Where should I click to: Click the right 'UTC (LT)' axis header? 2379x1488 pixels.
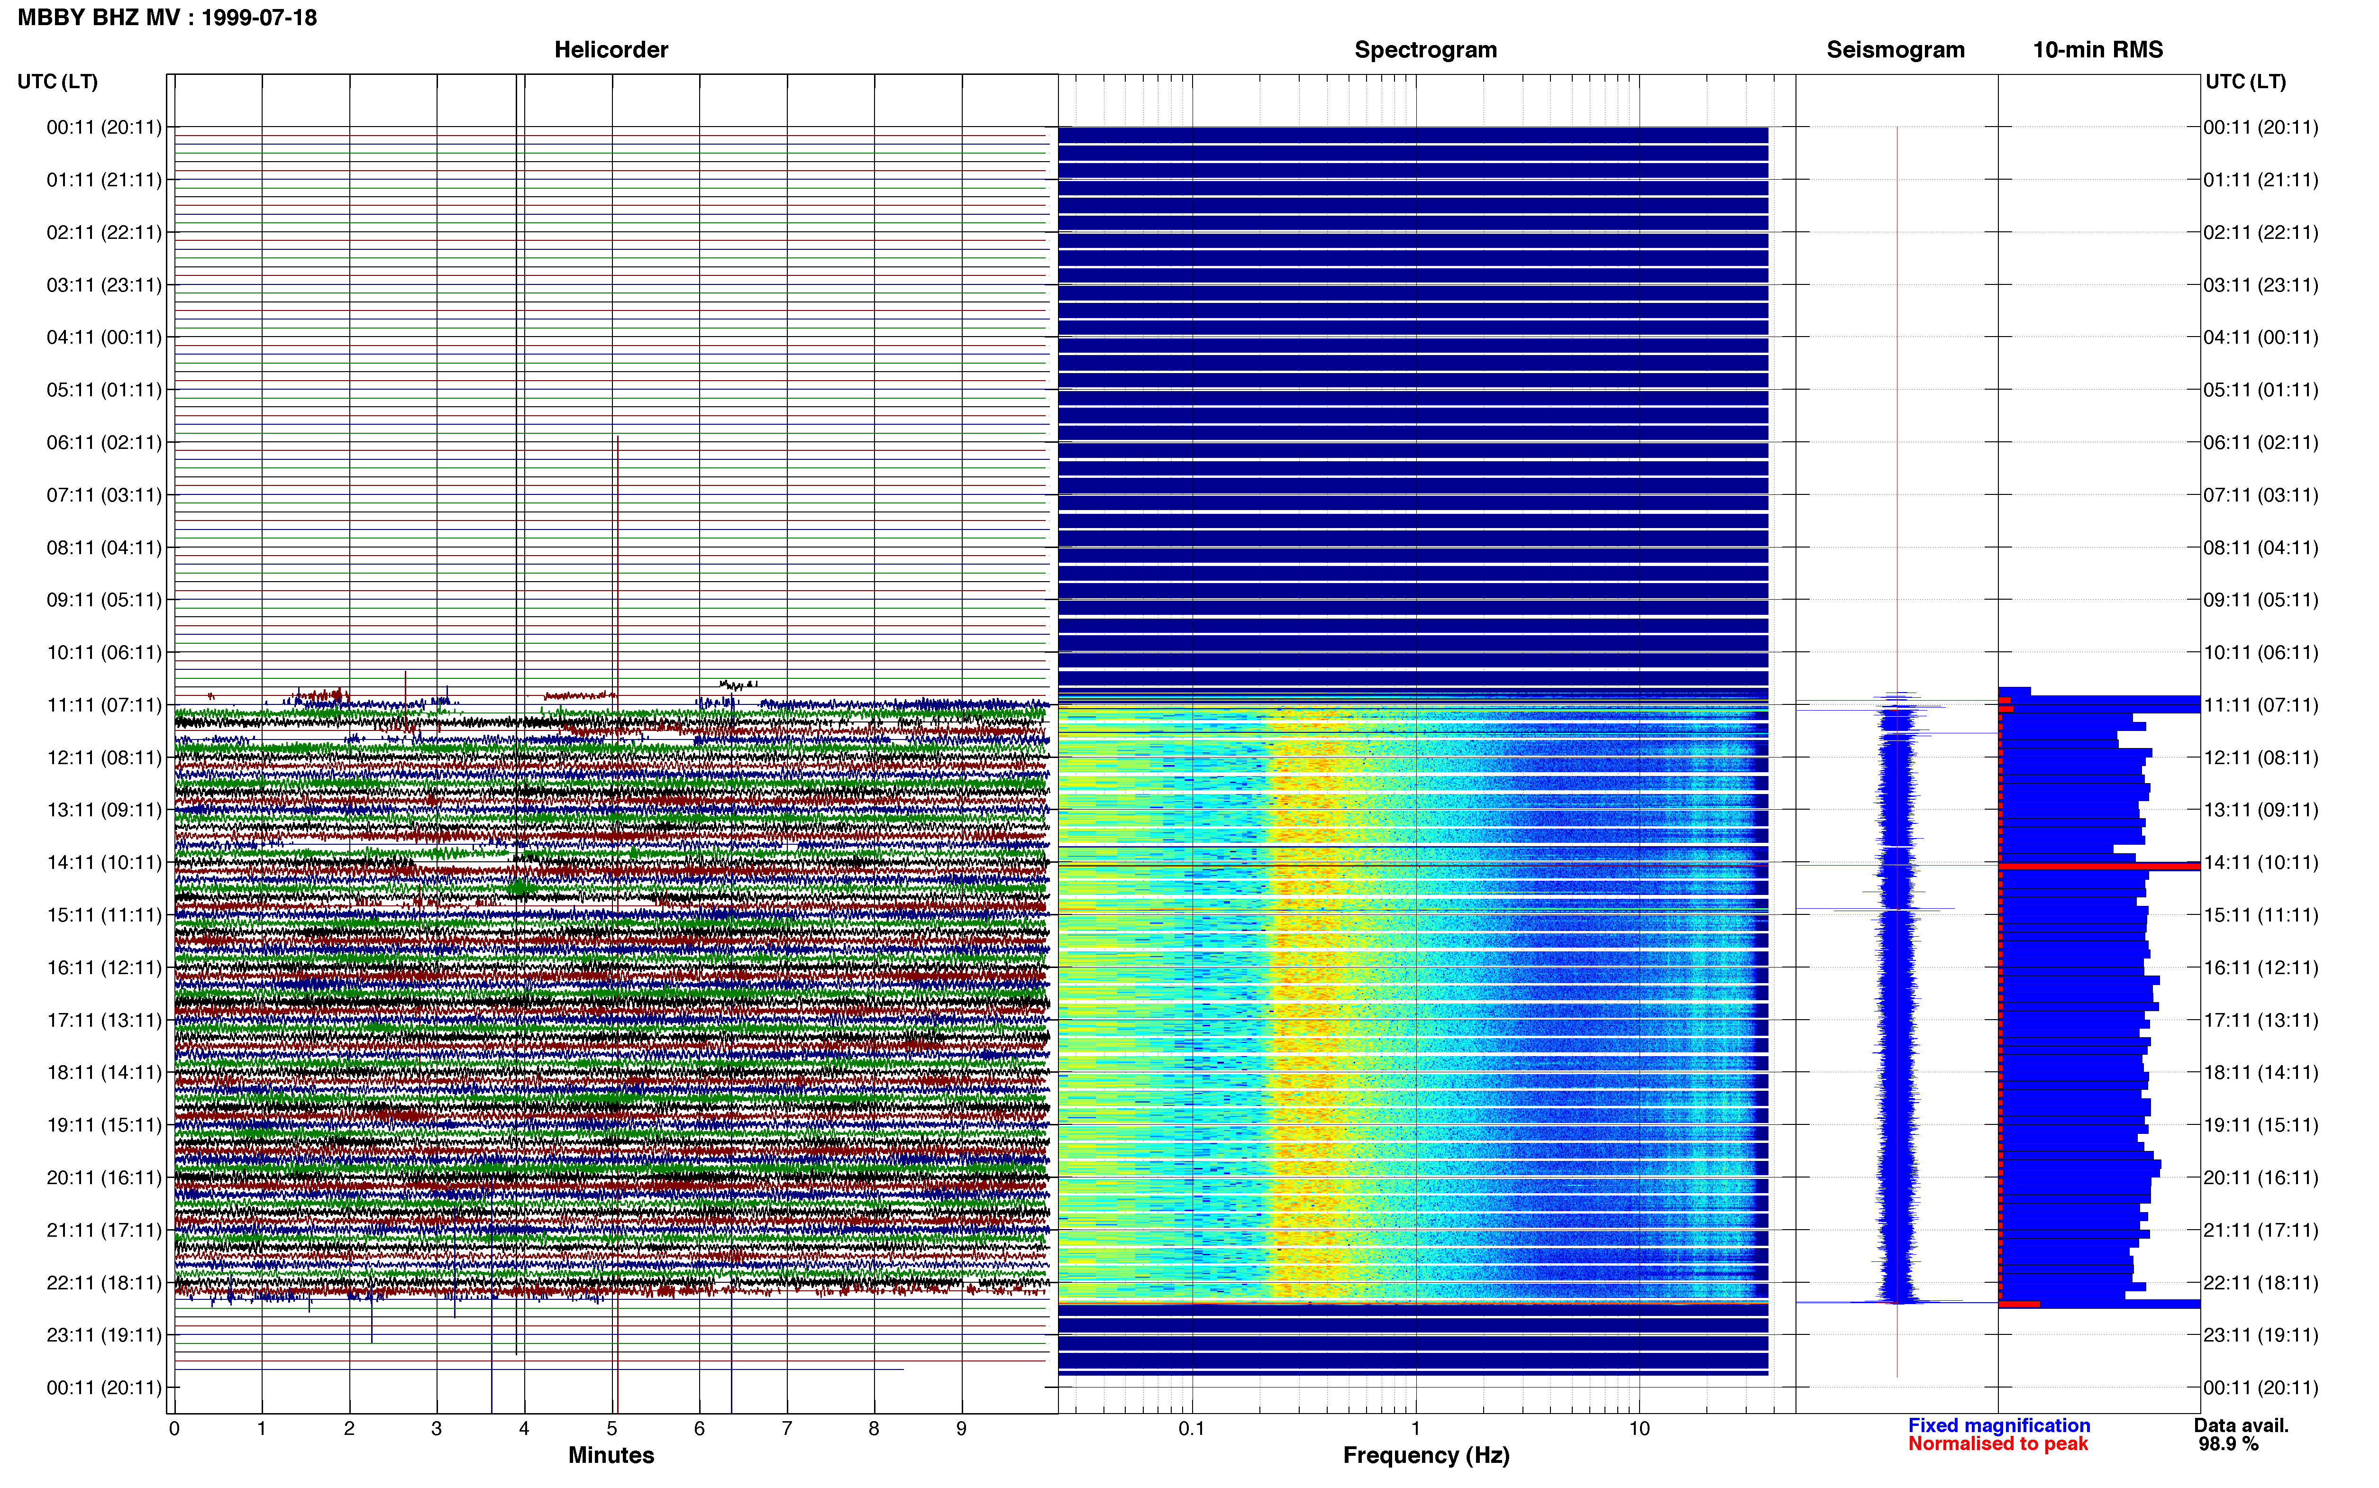pyautogui.click(x=2245, y=82)
